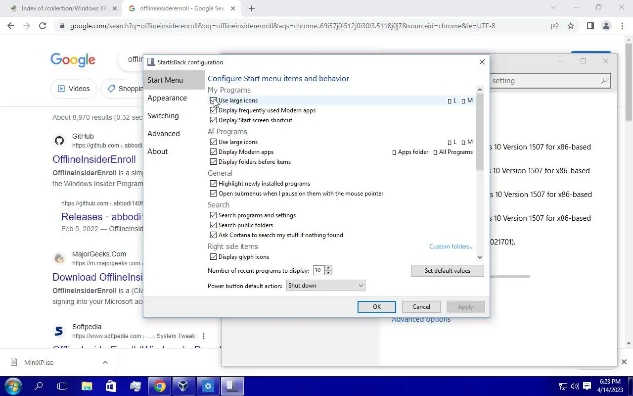Bookmark this tab with star icon

click(571, 26)
